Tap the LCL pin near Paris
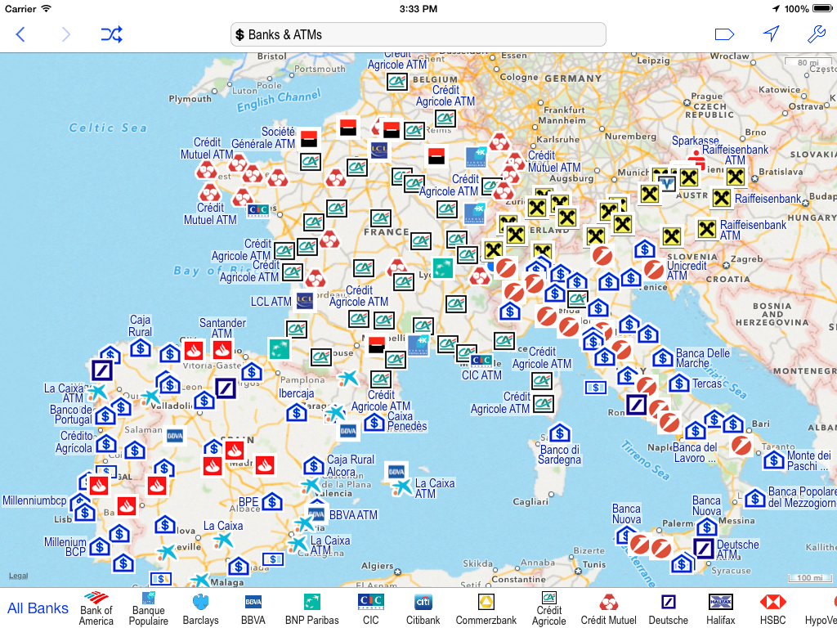Image resolution: width=837 pixels, height=628 pixels. pyautogui.click(x=379, y=150)
